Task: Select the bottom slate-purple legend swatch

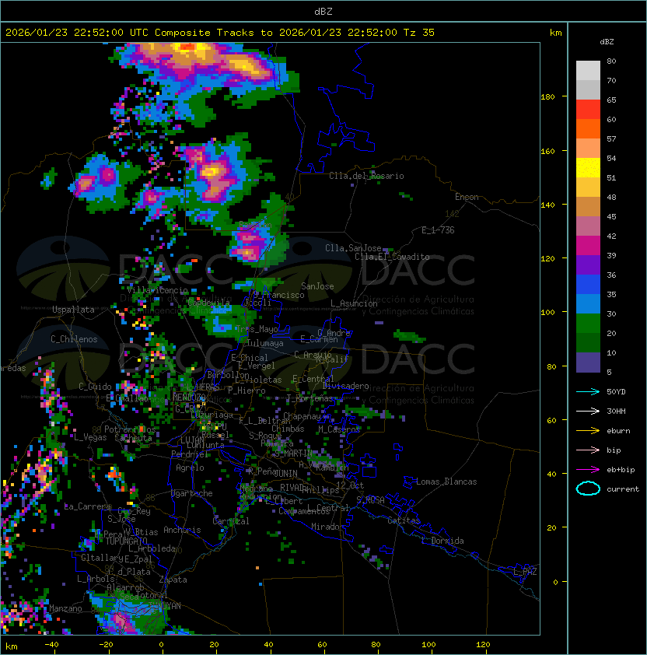Action: pos(588,363)
